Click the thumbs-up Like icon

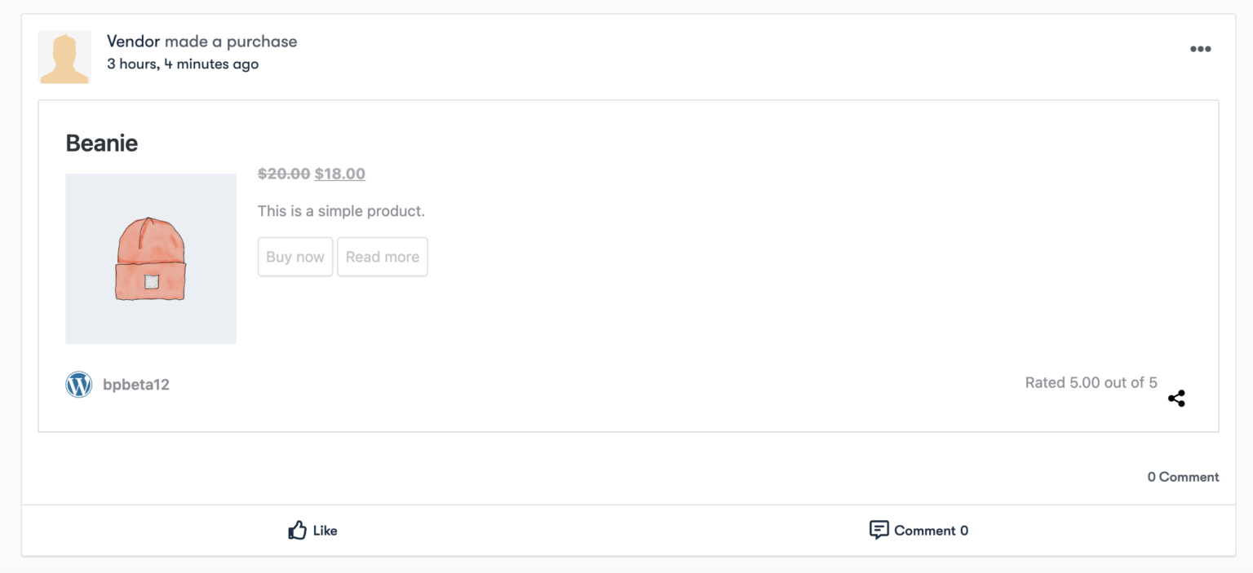297,531
